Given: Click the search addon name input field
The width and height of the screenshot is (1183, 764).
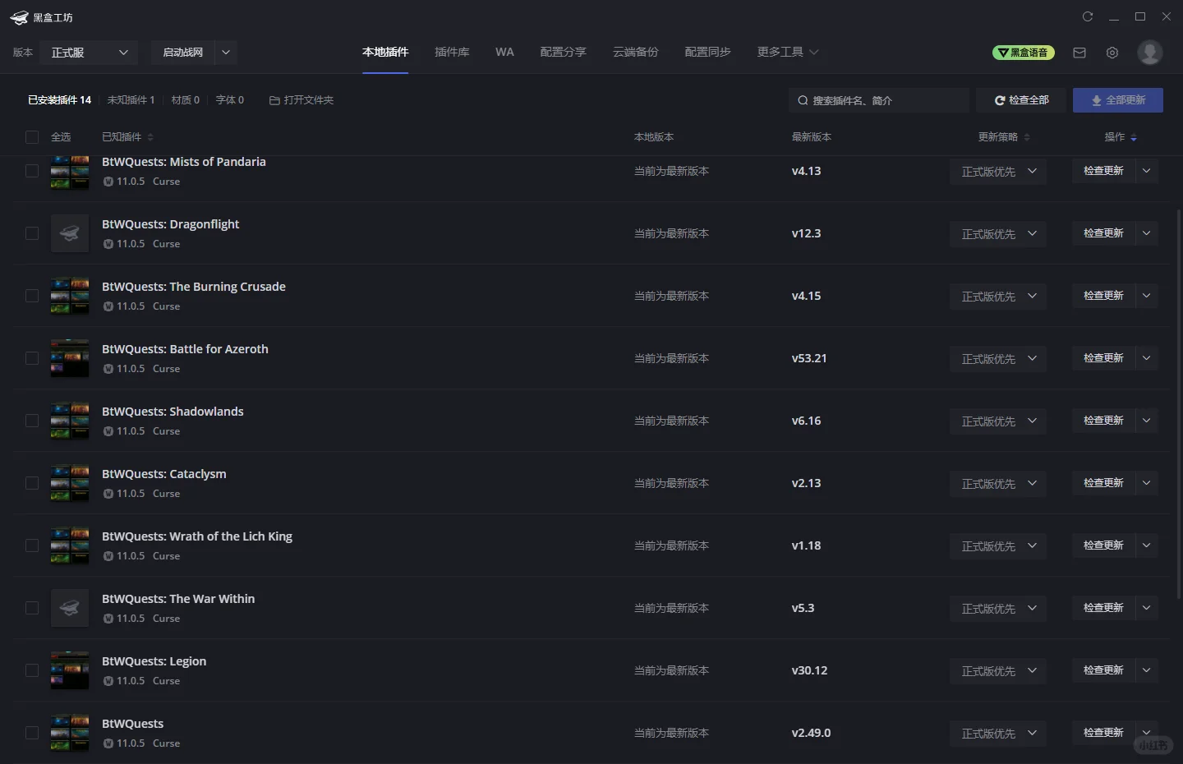Looking at the screenshot, I should (879, 100).
